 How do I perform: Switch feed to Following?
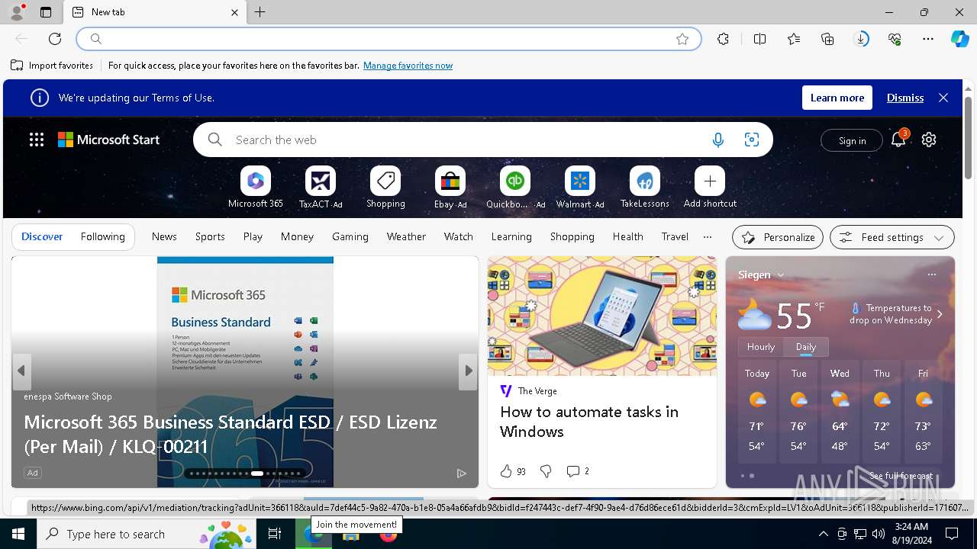click(x=102, y=237)
